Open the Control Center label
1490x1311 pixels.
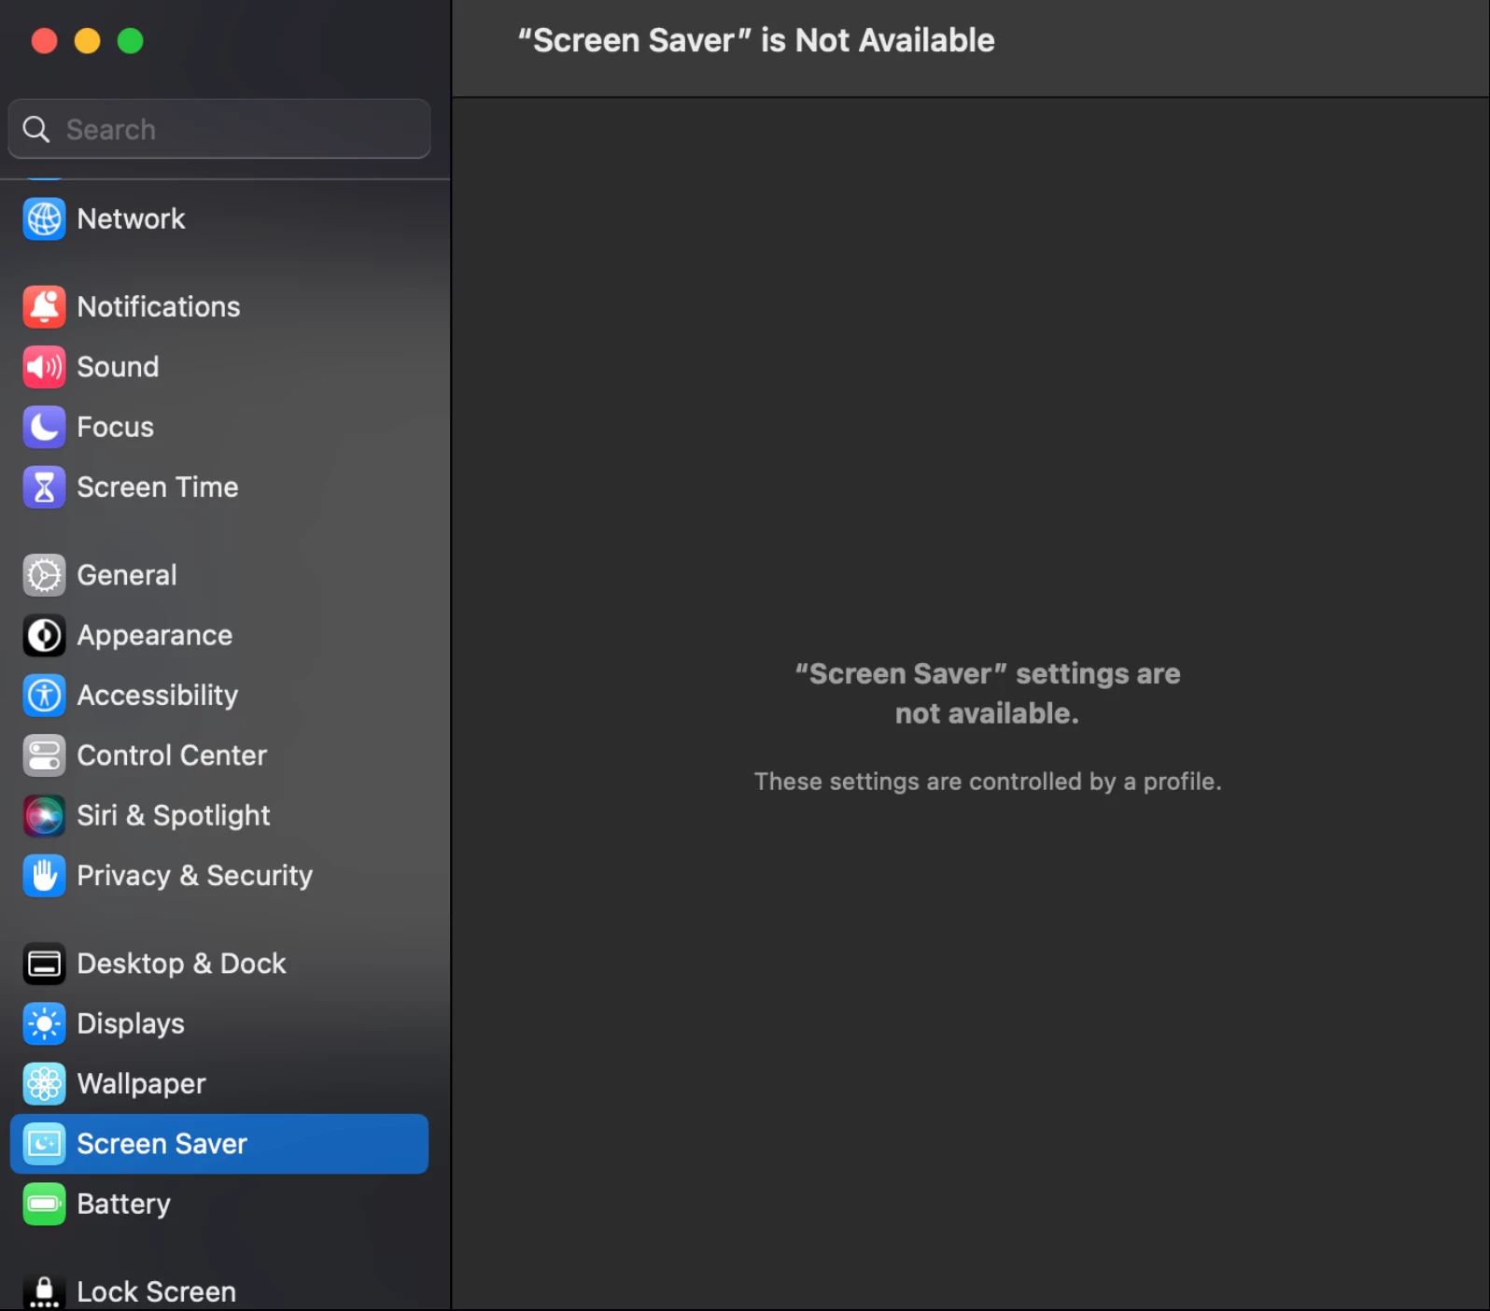172,755
